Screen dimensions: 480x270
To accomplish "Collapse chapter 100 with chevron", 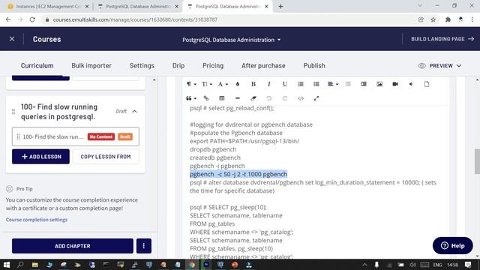I will coord(134,112).
